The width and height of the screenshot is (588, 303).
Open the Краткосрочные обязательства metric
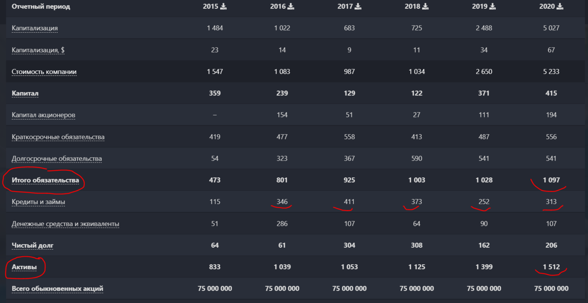(58, 137)
